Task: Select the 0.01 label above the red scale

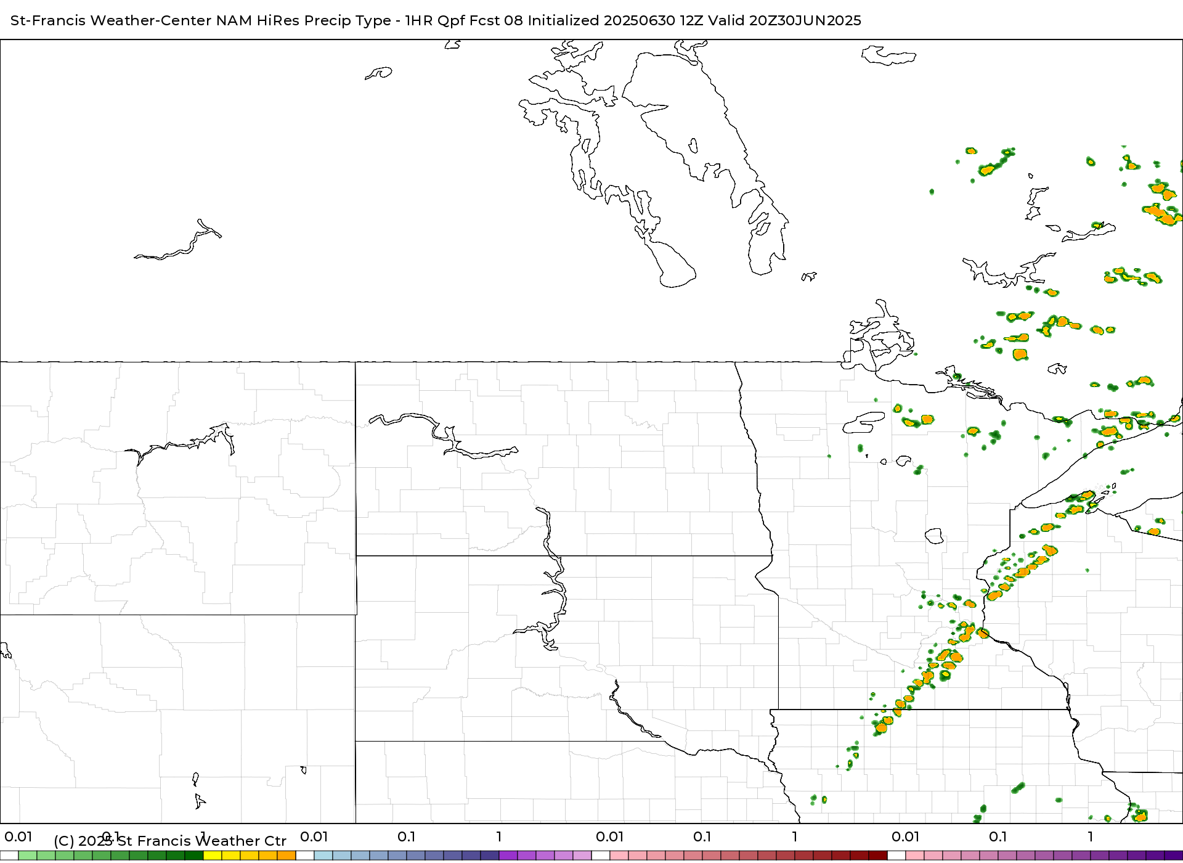Action: (610, 836)
